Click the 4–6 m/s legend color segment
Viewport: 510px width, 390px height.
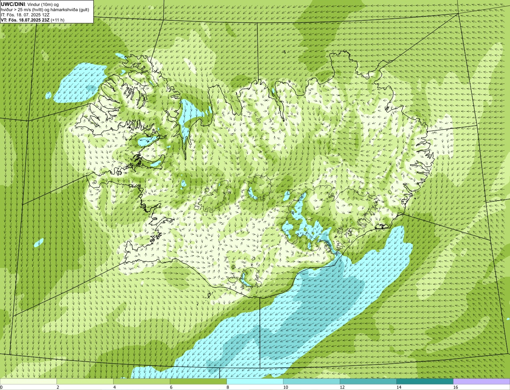point(141,381)
